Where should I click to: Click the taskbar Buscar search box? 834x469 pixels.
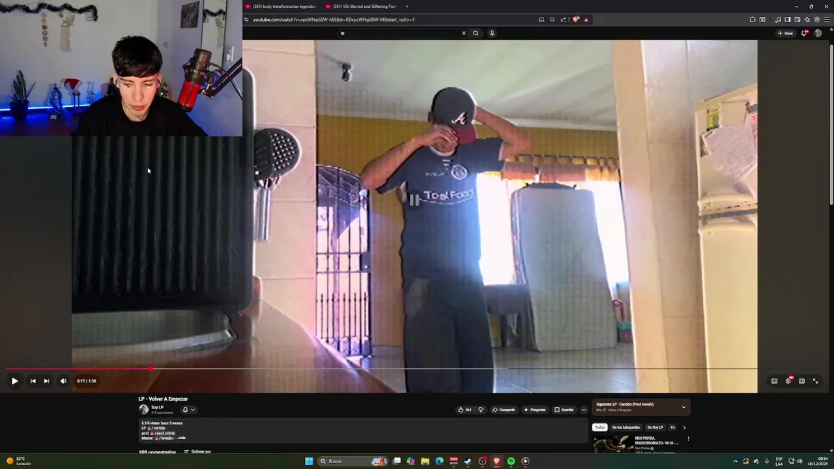(352, 461)
